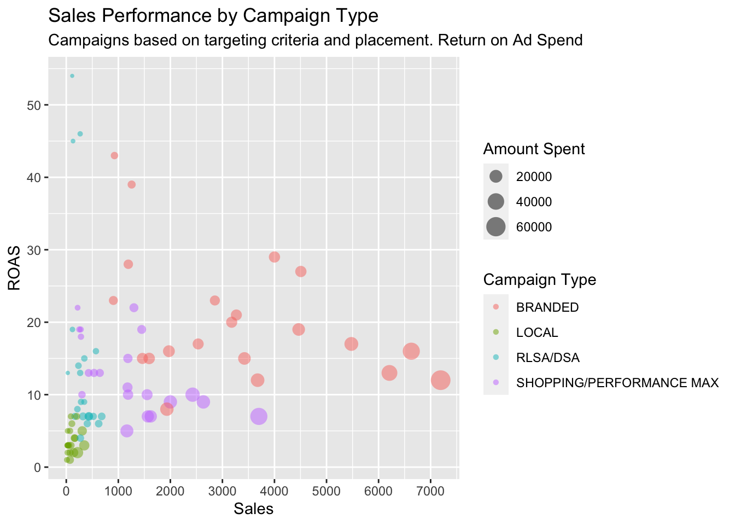Click the BRANDED legend color dot

point(496,307)
